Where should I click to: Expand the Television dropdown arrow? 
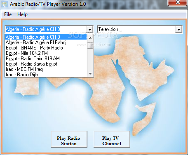179,29
